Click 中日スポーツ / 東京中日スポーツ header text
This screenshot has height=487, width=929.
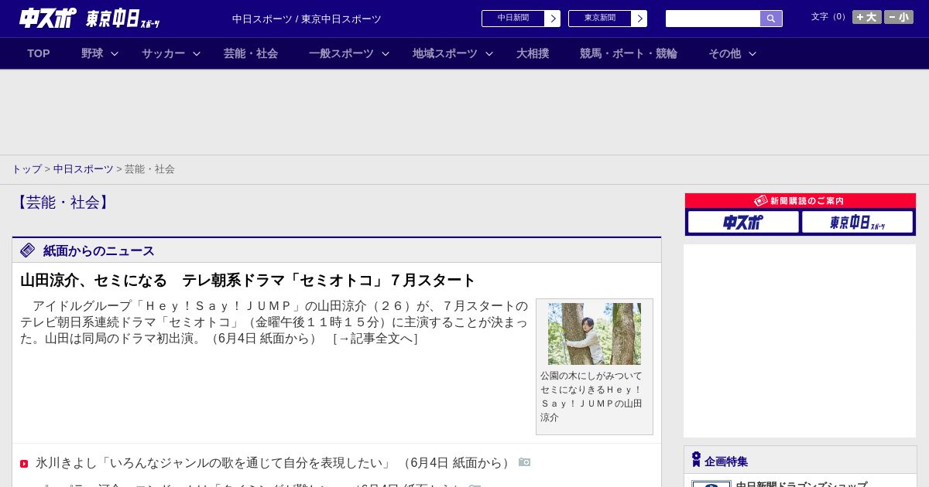(x=307, y=19)
